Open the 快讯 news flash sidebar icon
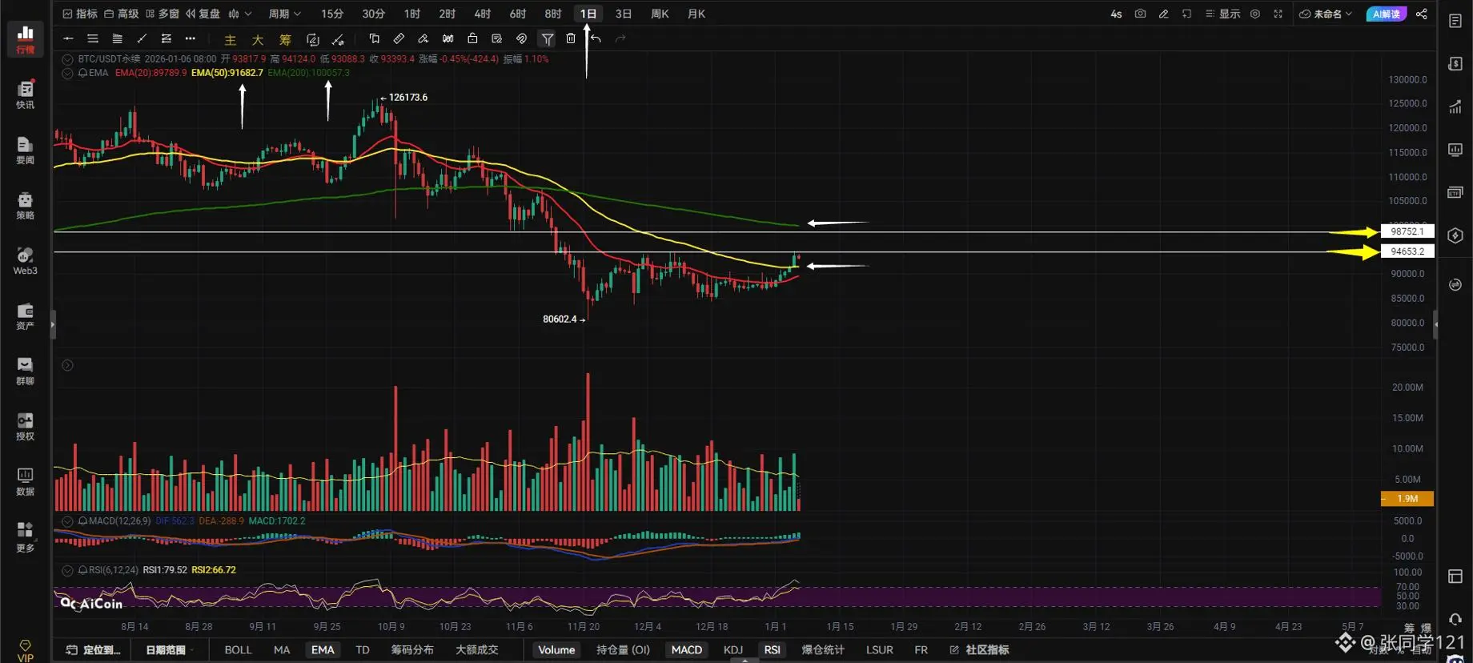Screen dimensions: 1473x663 [25, 94]
